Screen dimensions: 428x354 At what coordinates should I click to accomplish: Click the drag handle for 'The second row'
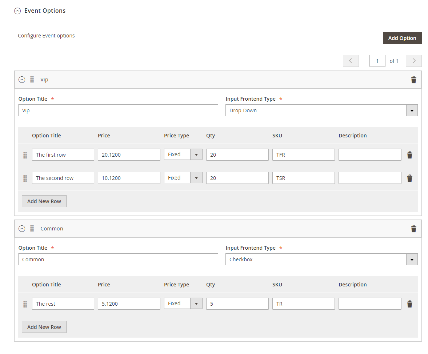(25, 178)
